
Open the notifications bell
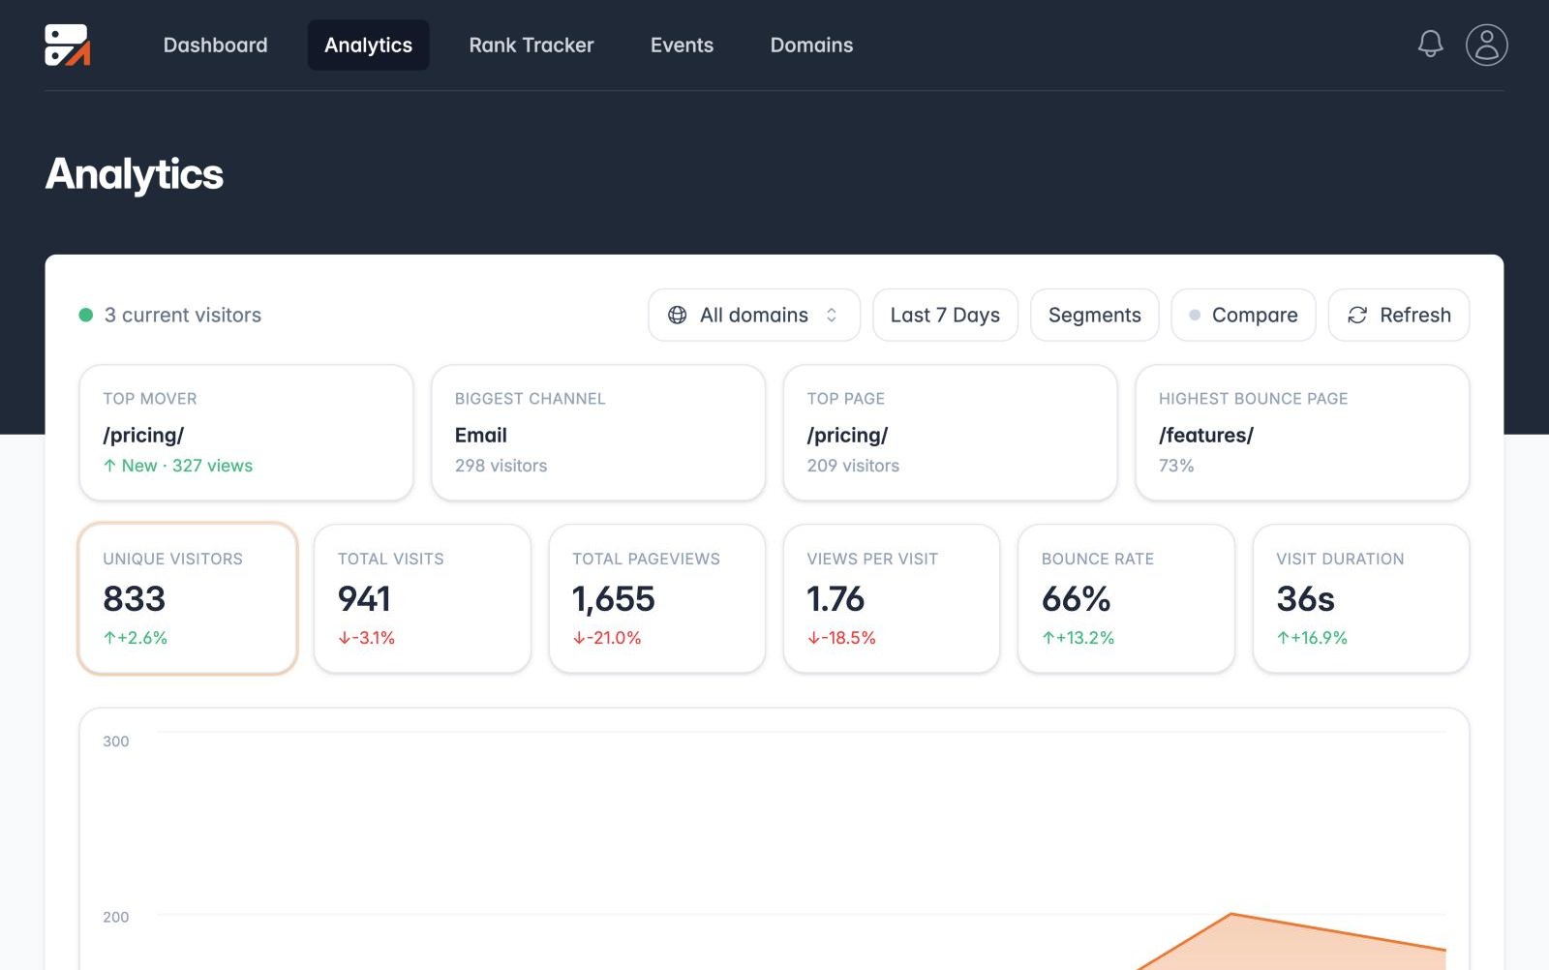pyautogui.click(x=1430, y=44)
